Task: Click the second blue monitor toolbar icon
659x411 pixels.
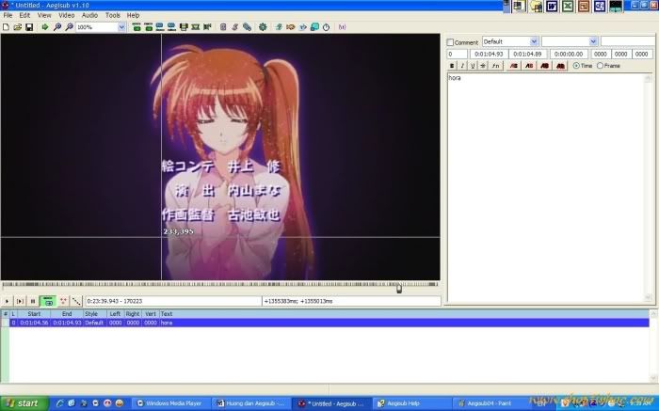Action: tap(171, 27)
